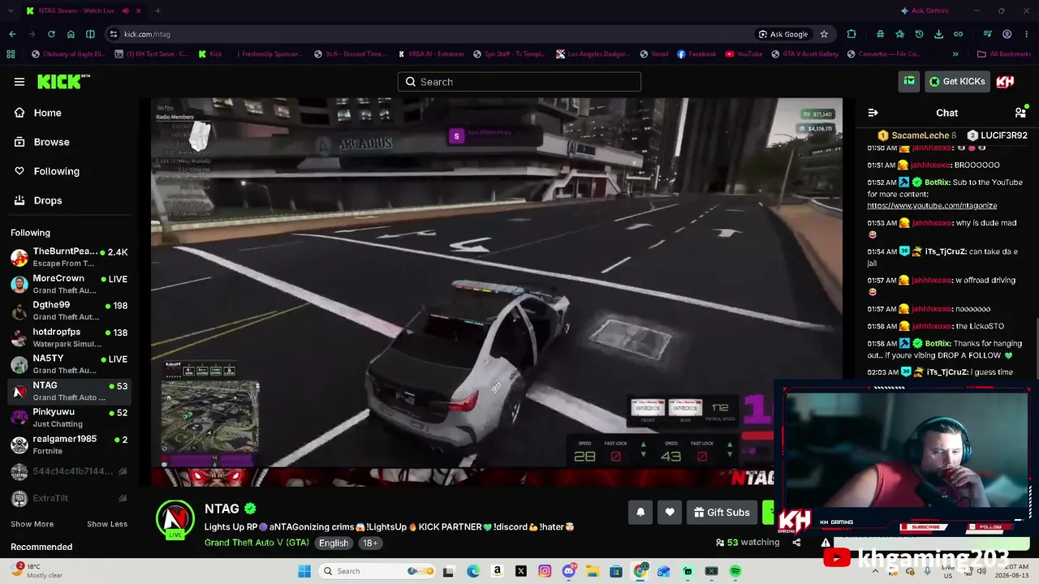
Task: Select ExtraTilt offline channel
Action: click(x=69, y=498)
